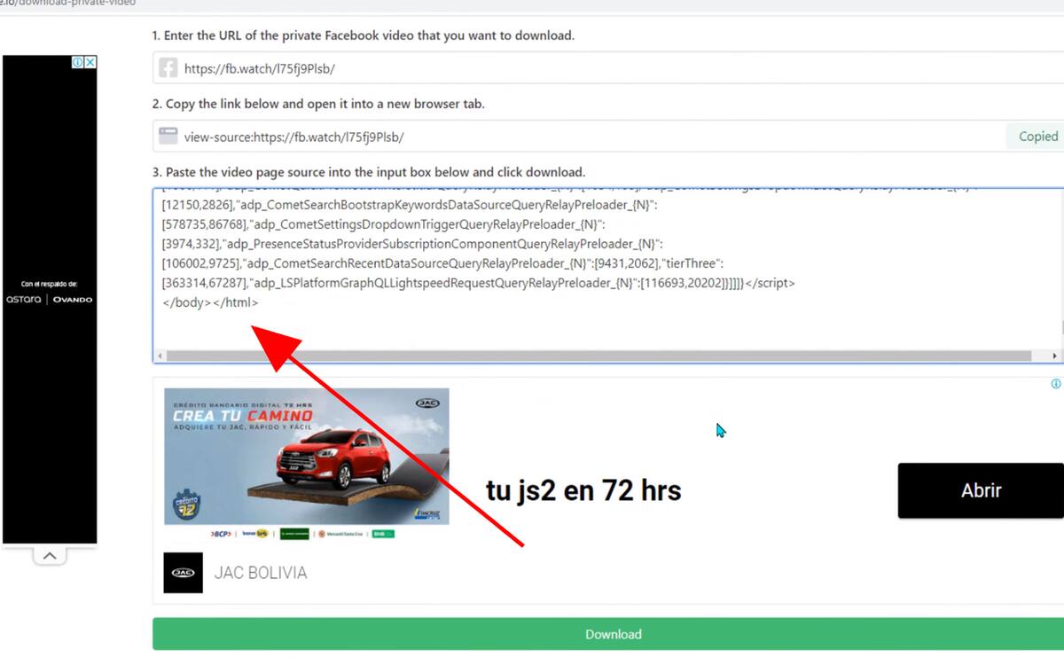This screenshot has height=665, width=1064.
Task: Click the info icon above the JAC ad
Action: click(x=1055, y=384)
